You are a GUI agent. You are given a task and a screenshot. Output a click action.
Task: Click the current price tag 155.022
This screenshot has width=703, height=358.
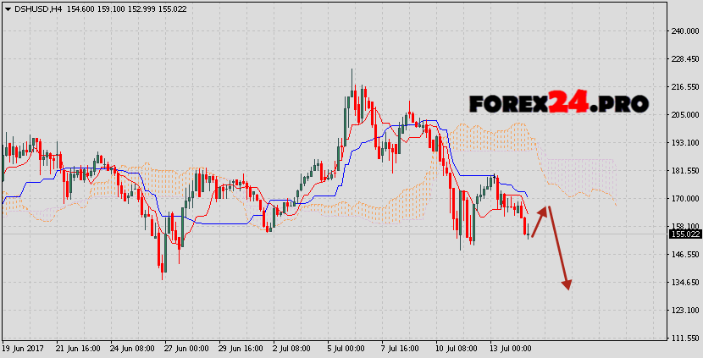684,234
